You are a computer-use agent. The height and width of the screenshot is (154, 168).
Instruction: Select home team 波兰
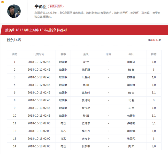[x=86, y=62]
